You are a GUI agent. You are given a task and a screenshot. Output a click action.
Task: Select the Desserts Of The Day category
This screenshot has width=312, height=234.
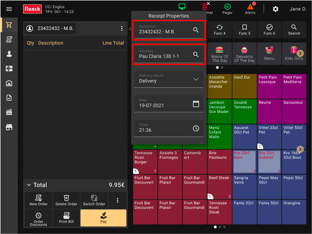[x=244, y=54]
